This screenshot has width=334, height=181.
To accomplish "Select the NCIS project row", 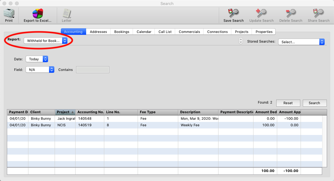I will (x=165, y=125).
